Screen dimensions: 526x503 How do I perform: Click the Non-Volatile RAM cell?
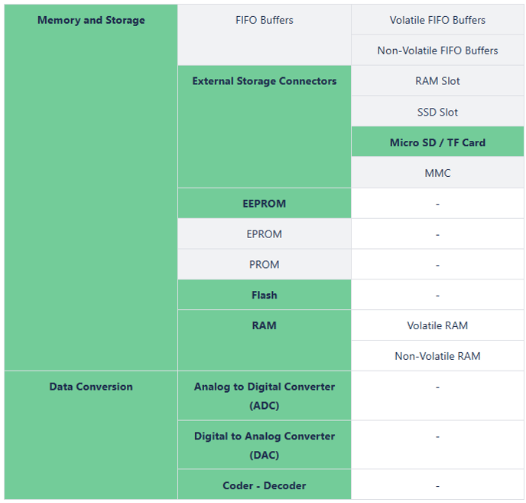pos(437,357)
